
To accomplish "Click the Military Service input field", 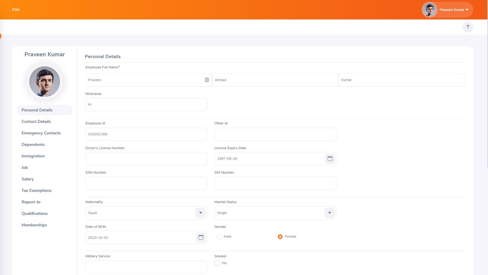I will pyautogui.click(x=146, y=267).
